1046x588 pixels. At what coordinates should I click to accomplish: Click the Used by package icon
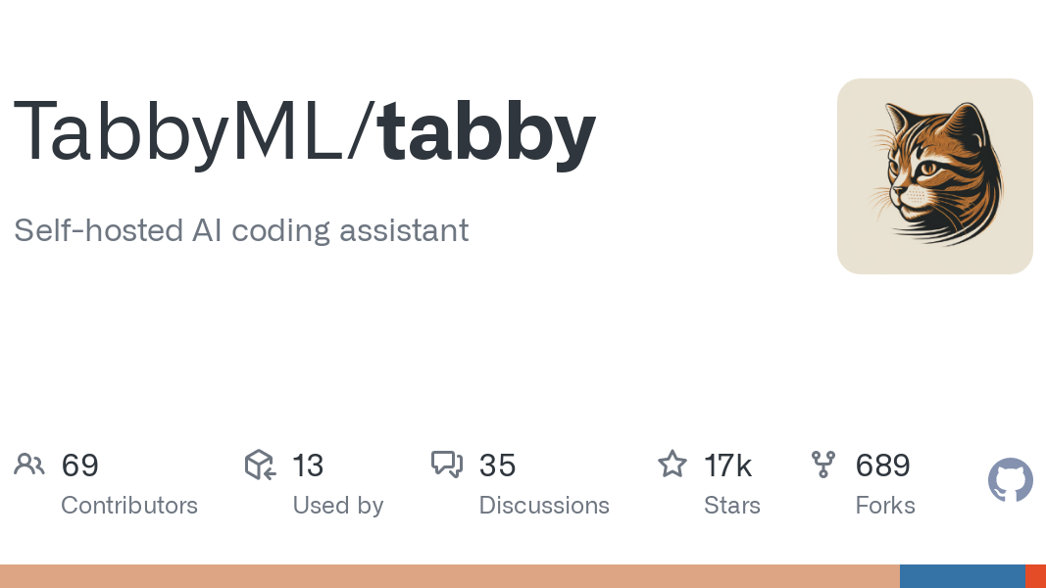coord(260,465)
